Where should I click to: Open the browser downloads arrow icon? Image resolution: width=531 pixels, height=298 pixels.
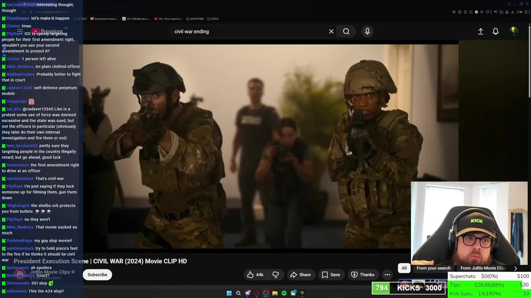(512, 12)
